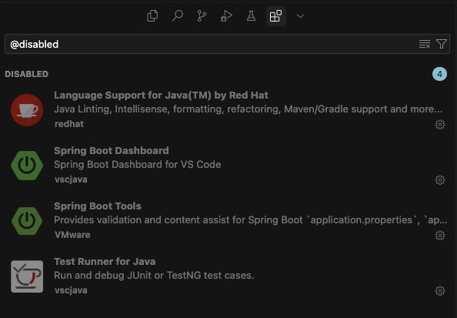457x318 pixels.
Task: Open manage gear for Test Runner for Java
Action: coord(440,291)
